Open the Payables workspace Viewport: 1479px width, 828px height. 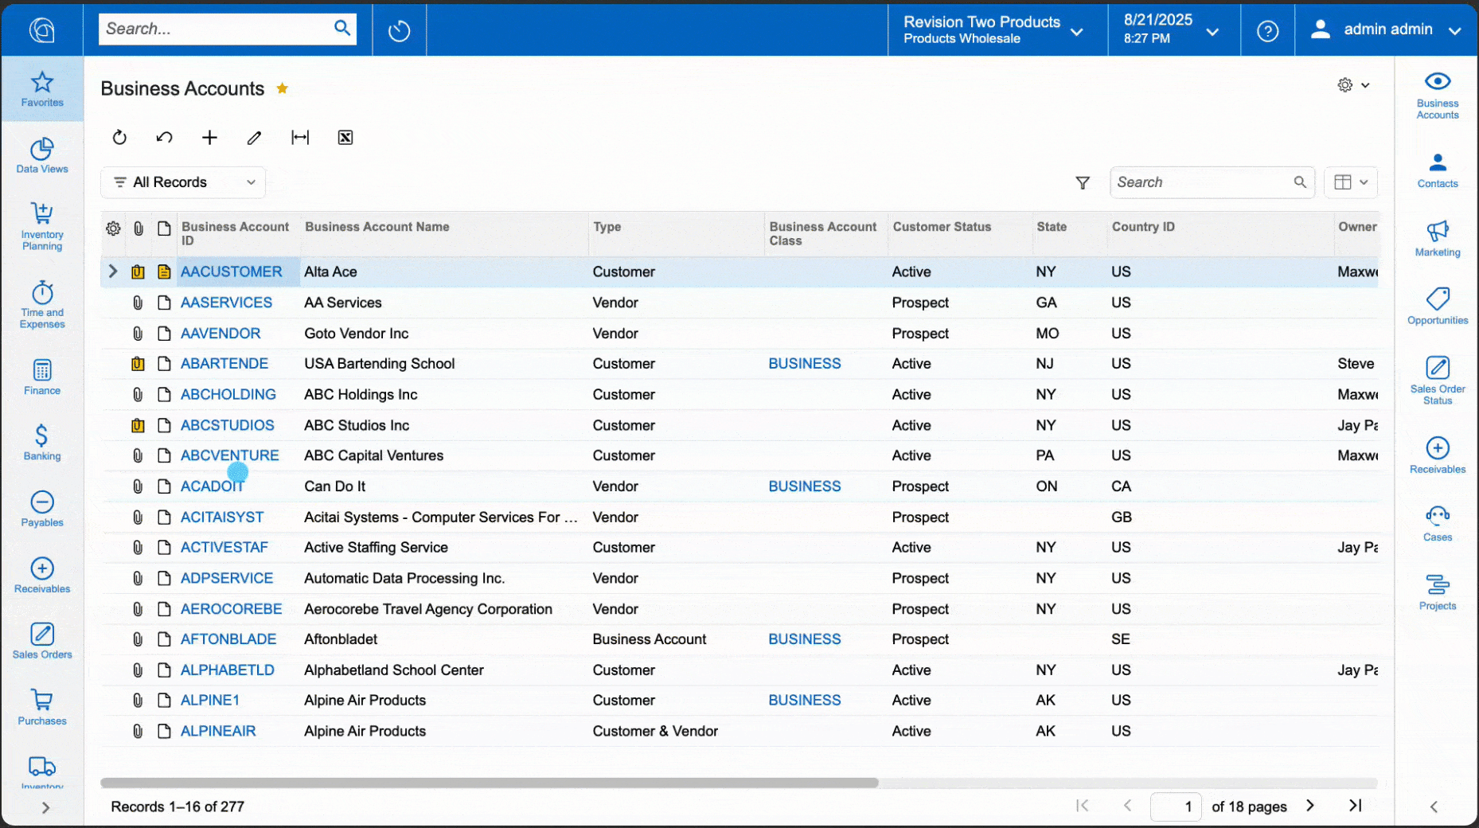pyautogui.click(x=42, y=509)
